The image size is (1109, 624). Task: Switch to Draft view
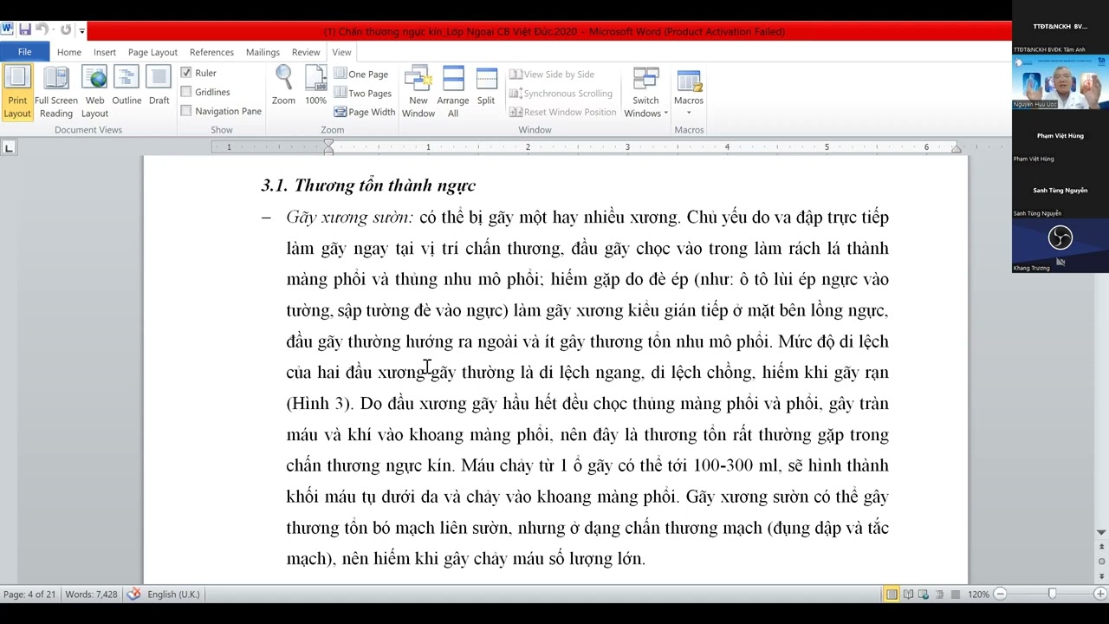coord(159,87)
